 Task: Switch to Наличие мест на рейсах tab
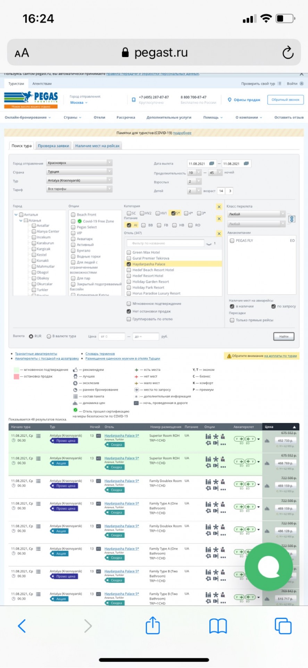pyautogui.click(x=97, y=146)
